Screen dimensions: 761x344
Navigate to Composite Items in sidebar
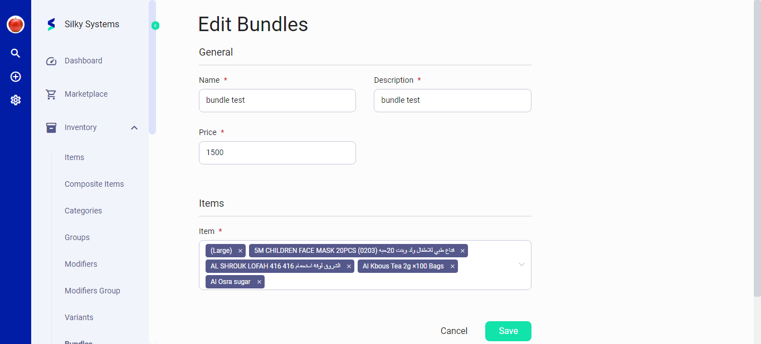pos(94,184)
